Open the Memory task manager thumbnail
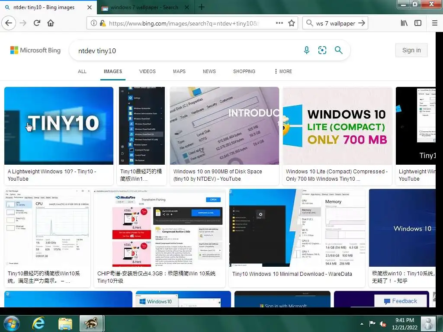Image resolution: width=443 pixels, height=332 pixels. (297, 228)
